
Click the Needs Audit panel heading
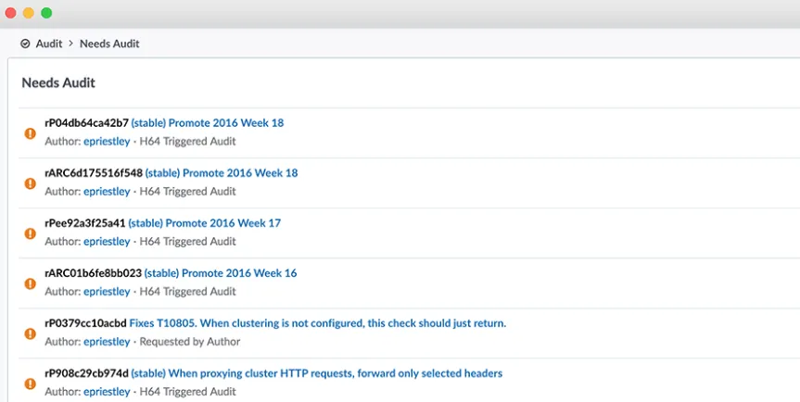point(58,82)
